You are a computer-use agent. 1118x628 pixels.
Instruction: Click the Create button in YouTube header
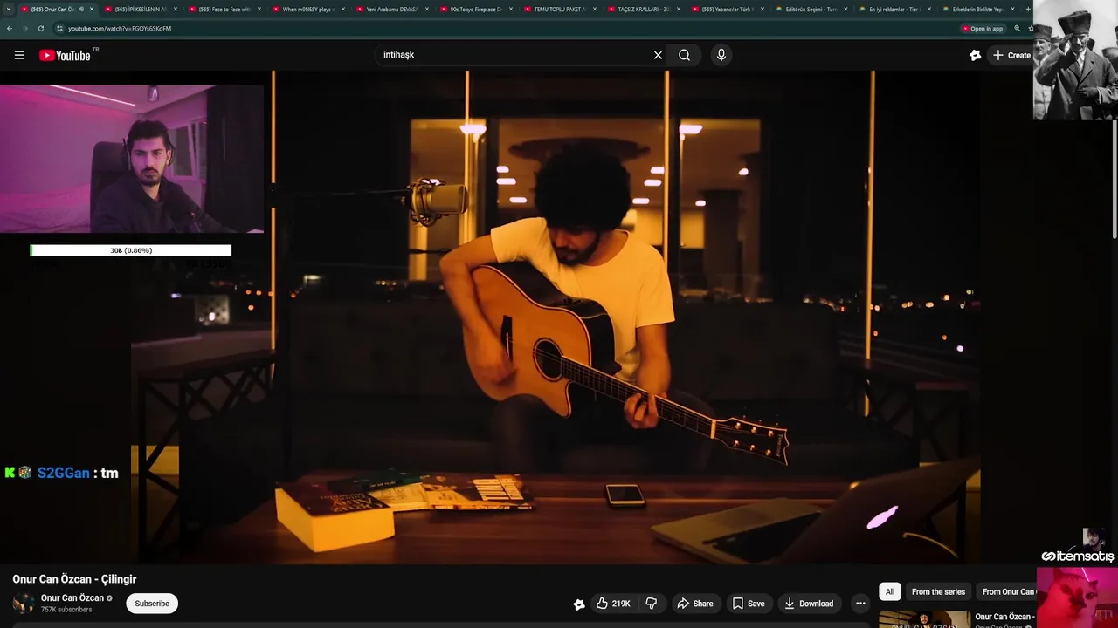click(x=1011, y=55)
